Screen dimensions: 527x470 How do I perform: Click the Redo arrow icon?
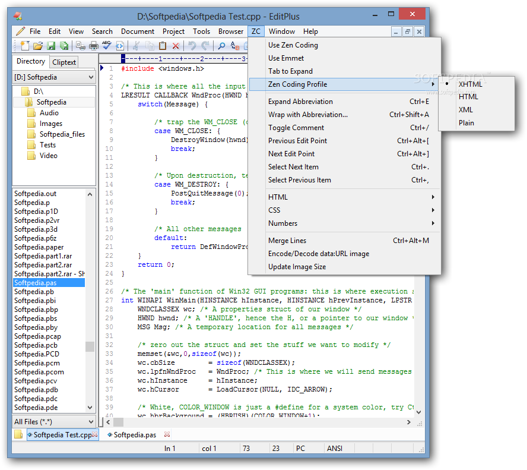point(205,45)
